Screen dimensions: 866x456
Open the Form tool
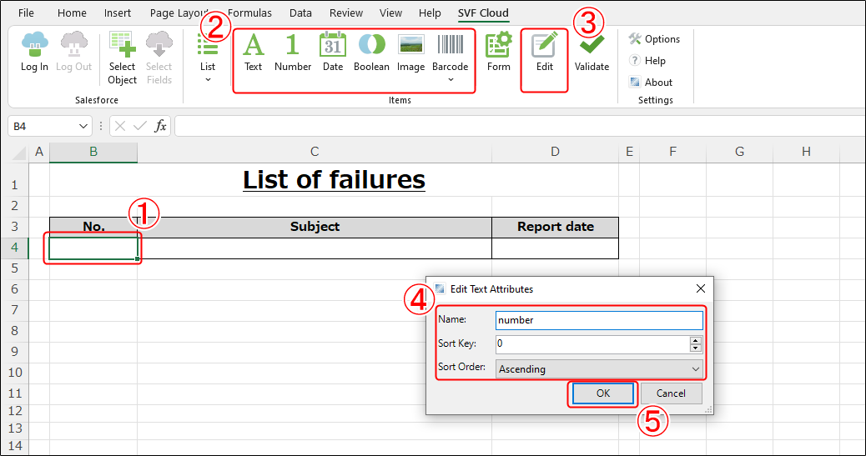(499, 53)
